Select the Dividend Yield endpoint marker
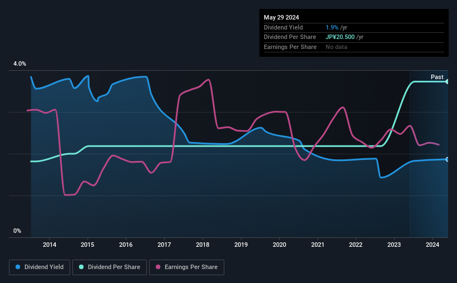457x283 pixels. coord(448,159)
